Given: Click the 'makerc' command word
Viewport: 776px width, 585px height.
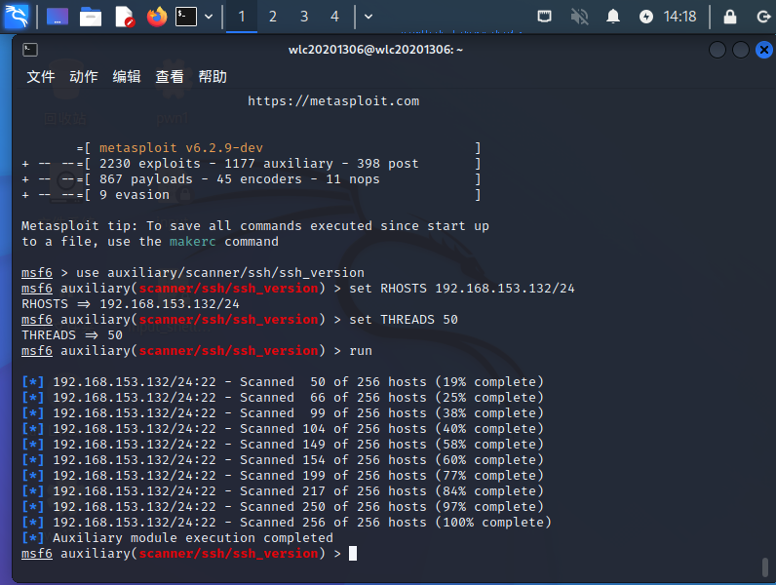Looking at the screenshot, I should click(x=192, y=242).
